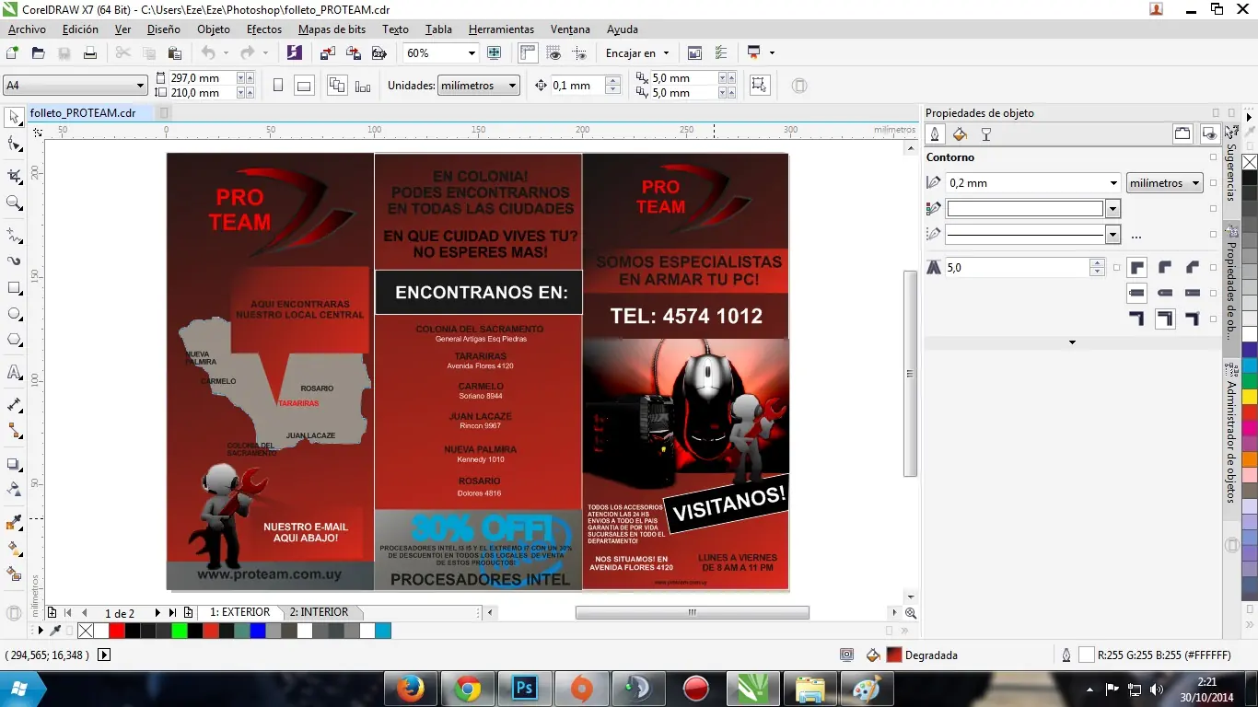Open outline width 0,2 mm dropdown
Image resolution: width=1258 pixels, height=707 pixels.
(x=1113, y=183)
